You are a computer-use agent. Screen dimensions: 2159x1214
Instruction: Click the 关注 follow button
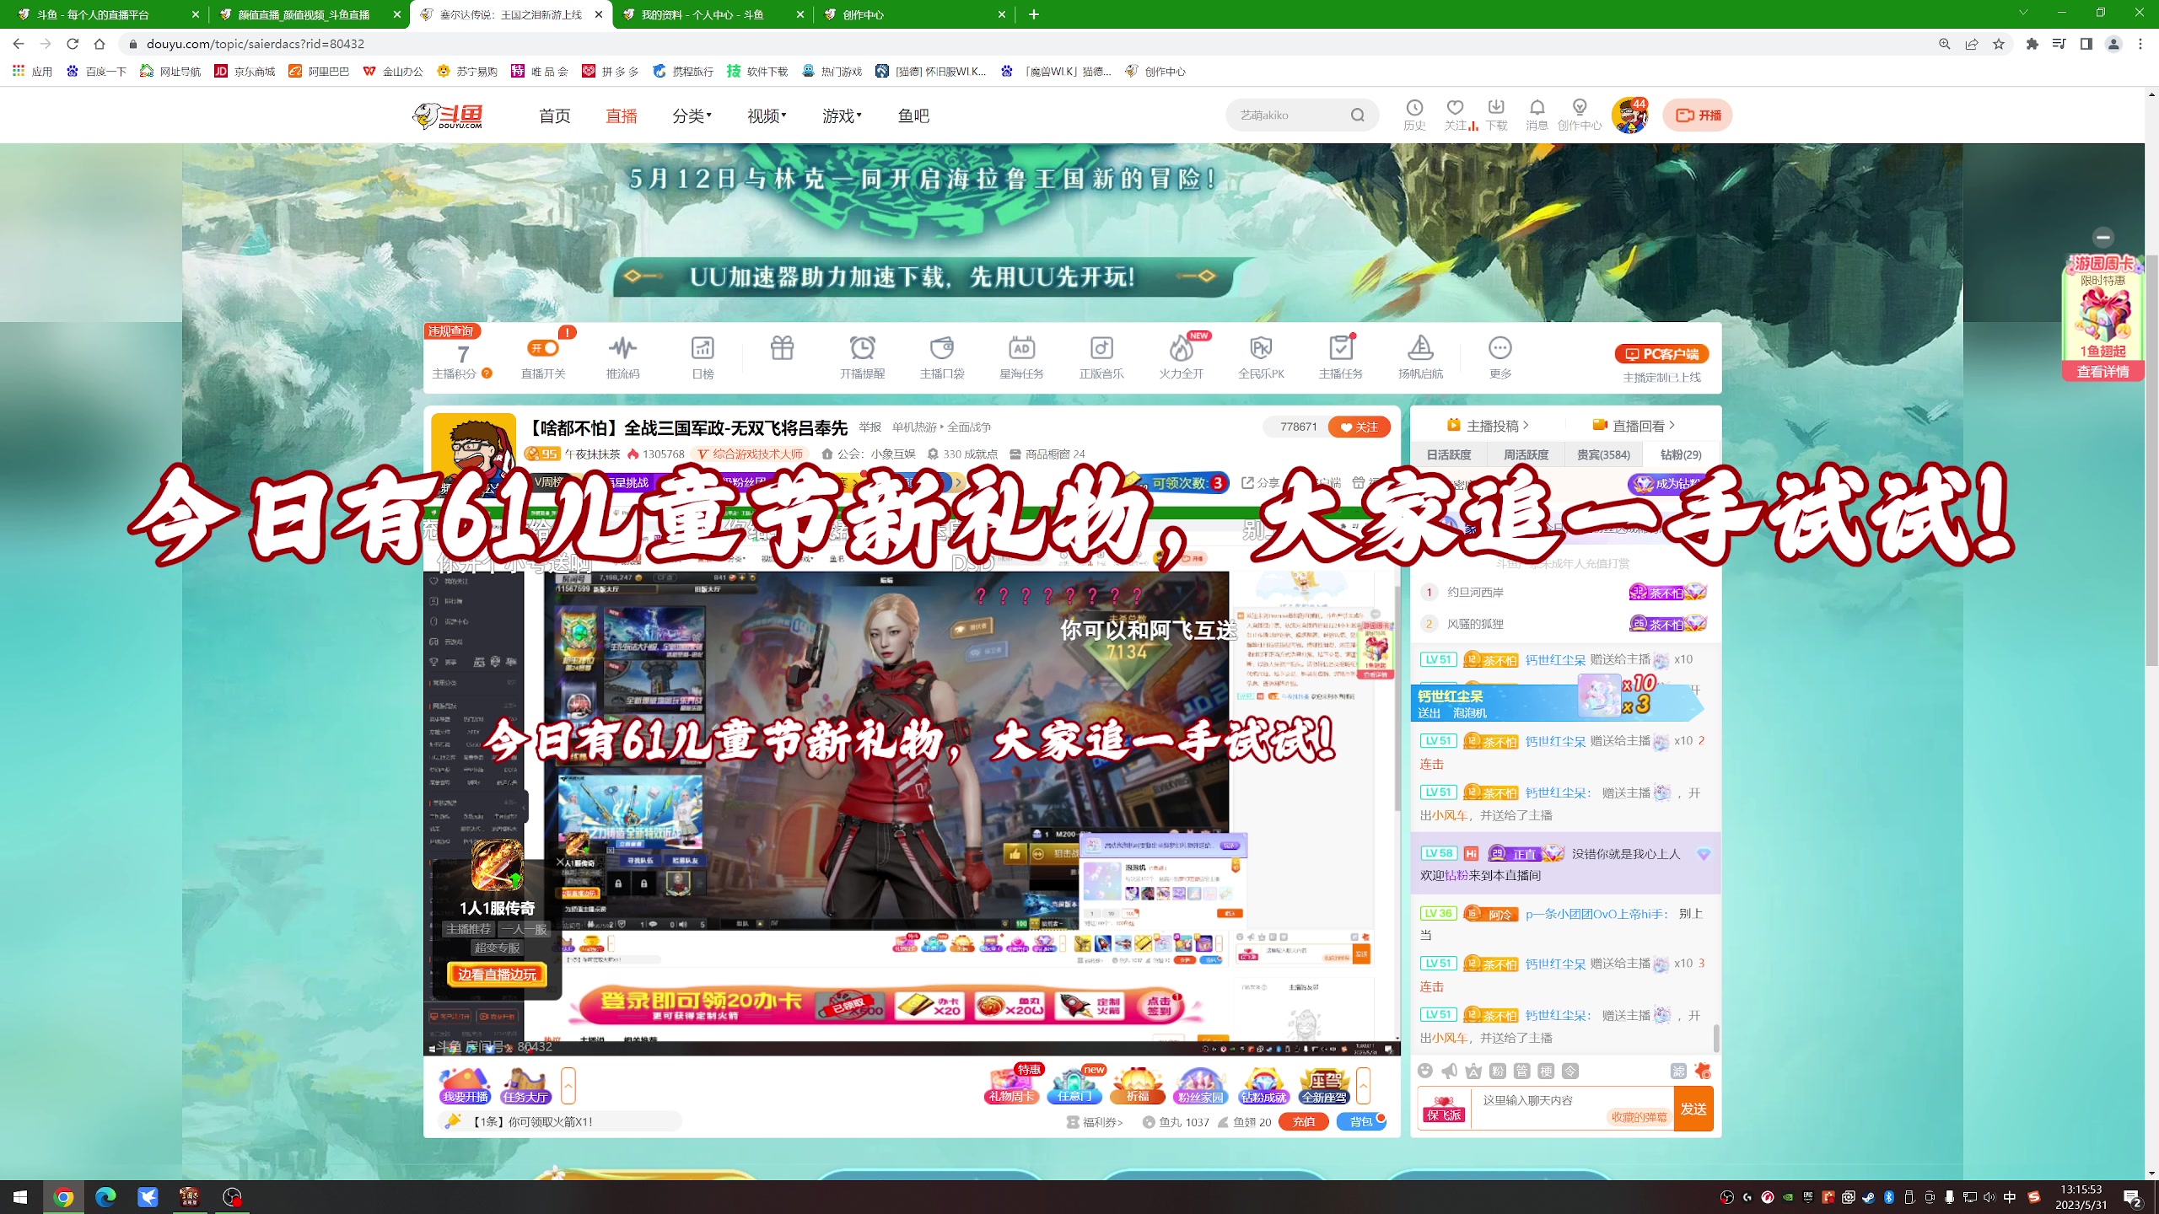click(x=1359, y=427)
